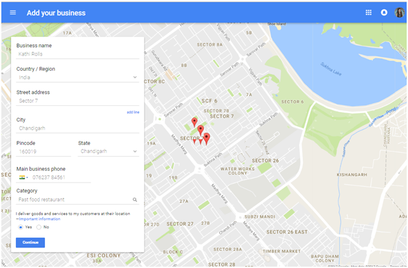Focus the Pincode field

click(x=44, y=152)
